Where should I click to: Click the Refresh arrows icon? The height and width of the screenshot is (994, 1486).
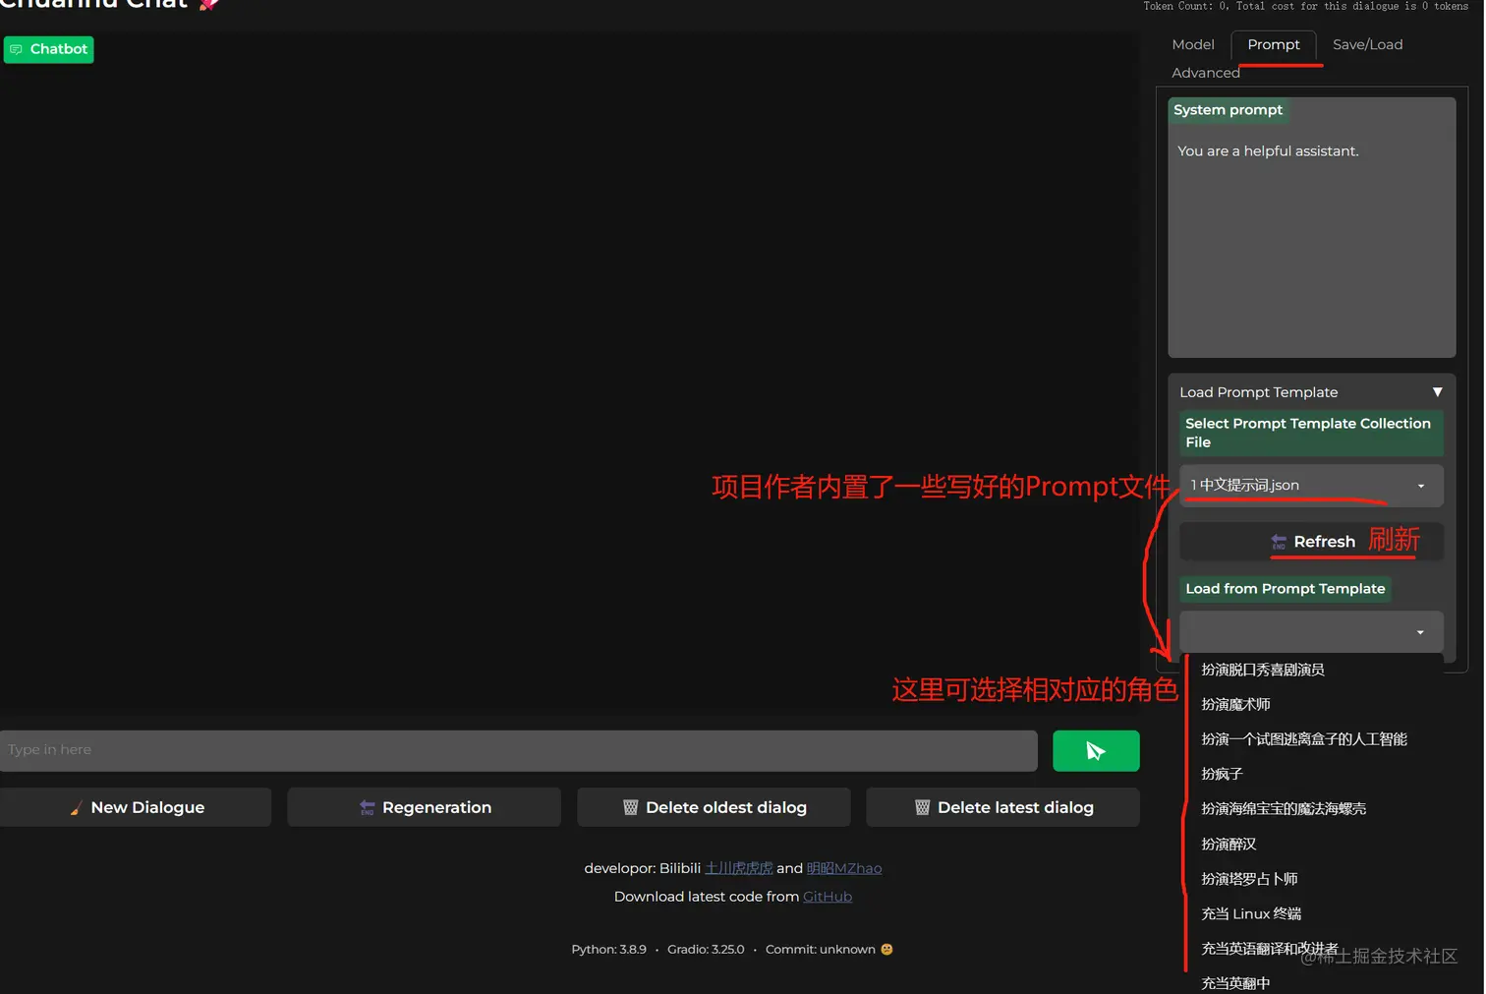coord(1279,542)
